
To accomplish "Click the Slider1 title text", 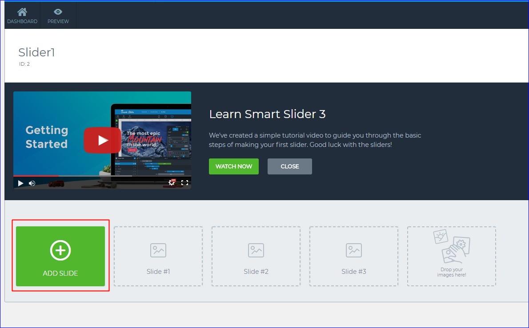I will click(x=36, y=52).
